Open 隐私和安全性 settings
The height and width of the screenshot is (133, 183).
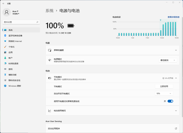coord(14,80)
